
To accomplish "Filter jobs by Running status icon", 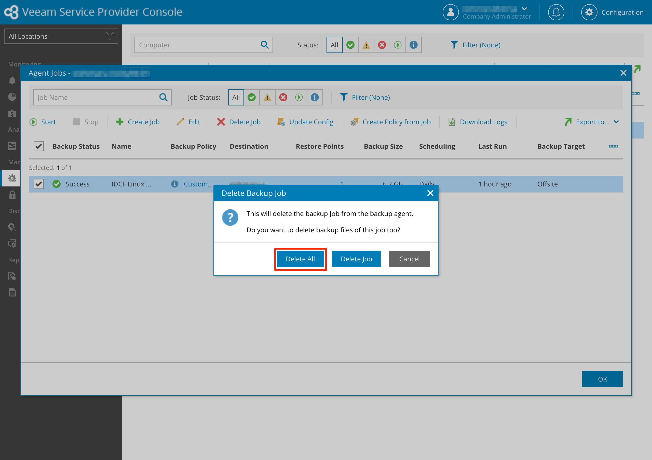I will point(299,97).
